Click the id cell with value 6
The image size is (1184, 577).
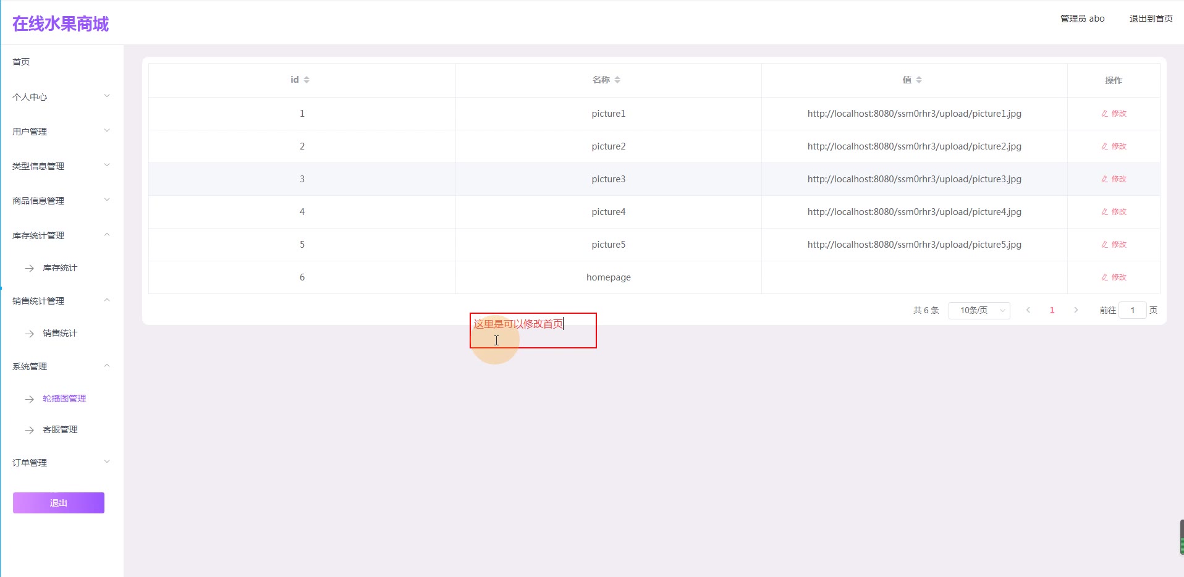tap(302, 277)
